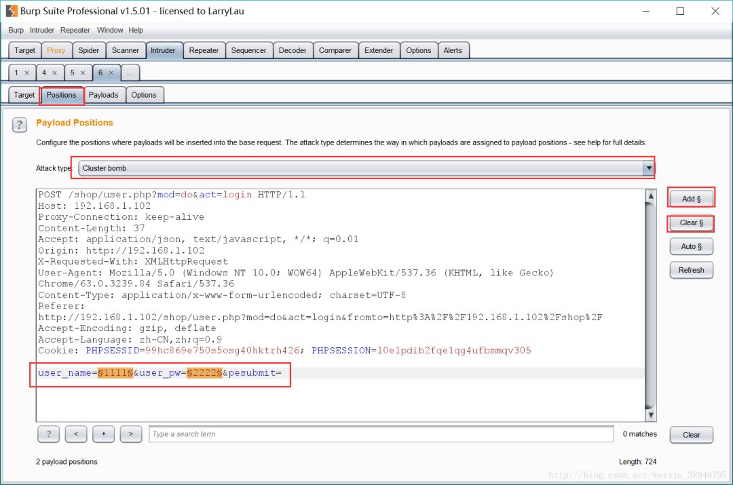Click the §2222§ payload marker
Screen dimensions: 733x485
point(204,373)
